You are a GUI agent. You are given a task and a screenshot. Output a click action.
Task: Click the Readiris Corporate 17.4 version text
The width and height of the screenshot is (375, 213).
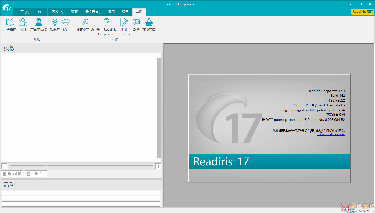[326, 91]
